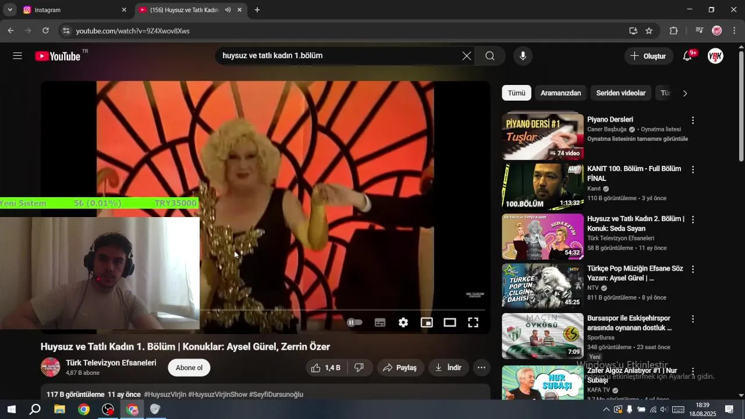
Task: View site information in address bar
Action: [66, 31]
